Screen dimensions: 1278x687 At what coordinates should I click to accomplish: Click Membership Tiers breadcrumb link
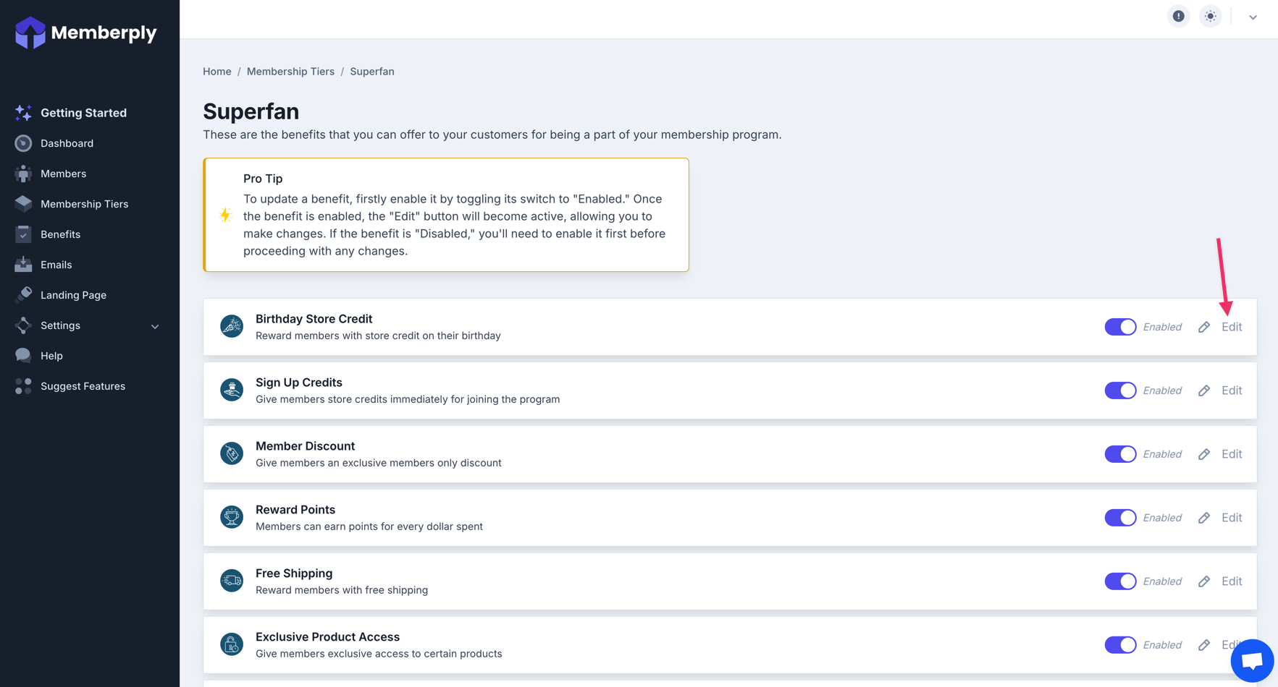coord(290,72)
